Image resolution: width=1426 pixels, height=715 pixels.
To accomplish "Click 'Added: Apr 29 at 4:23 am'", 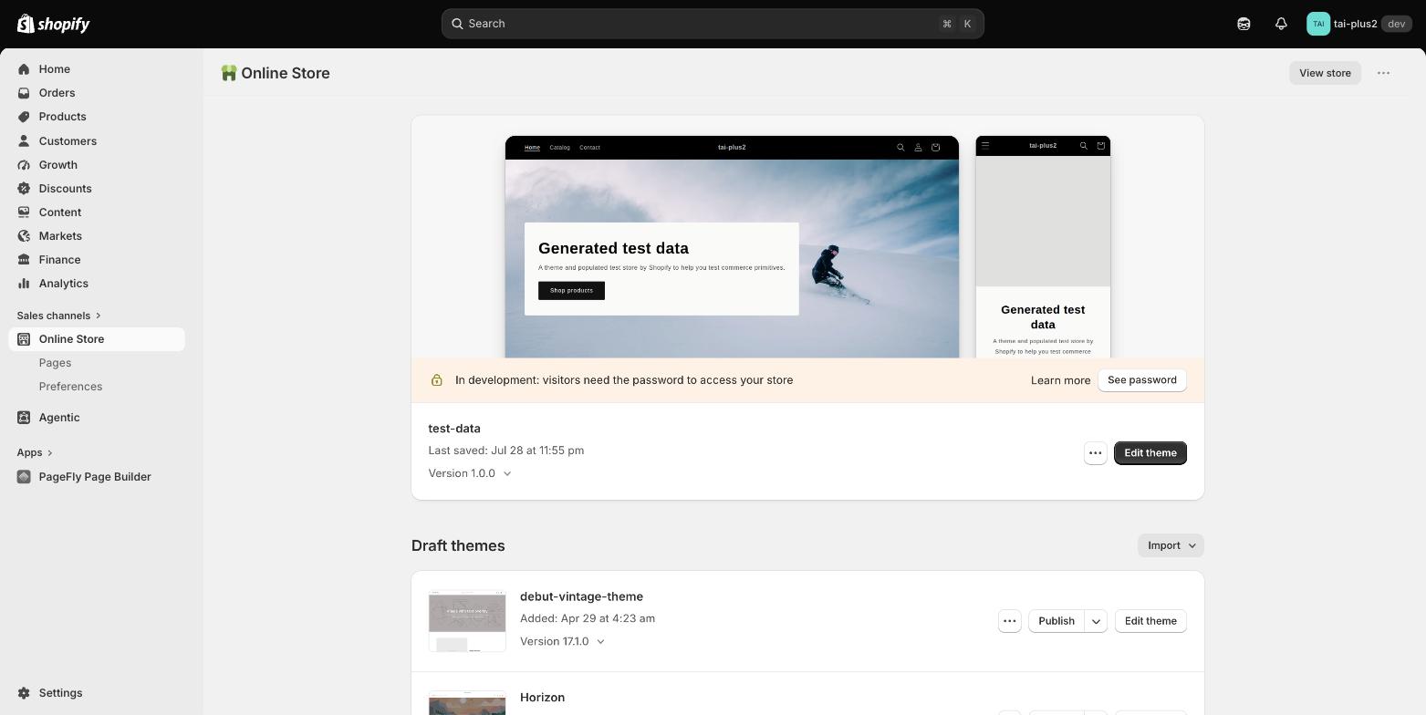I will pyautogui.click(x=588, y=618).
